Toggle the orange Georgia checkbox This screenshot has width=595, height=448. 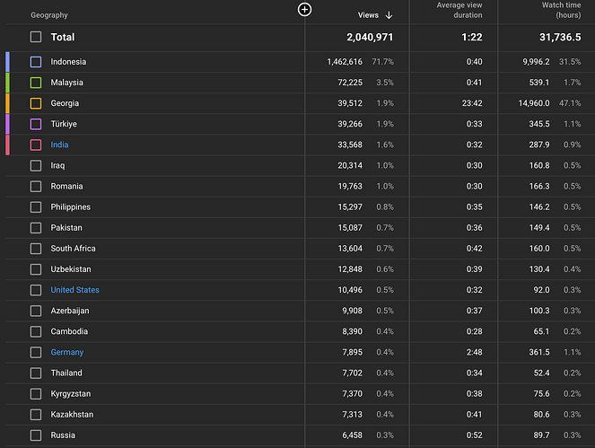tap(36, 103)
